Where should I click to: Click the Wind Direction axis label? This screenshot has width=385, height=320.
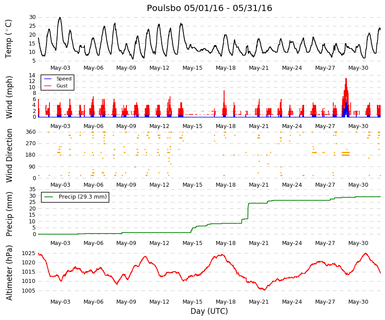point(9,155)
